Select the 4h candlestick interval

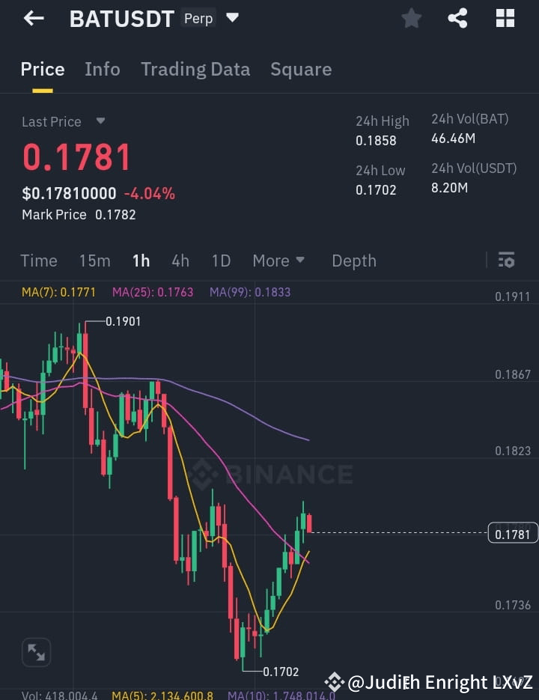click(x=180, y=261)
